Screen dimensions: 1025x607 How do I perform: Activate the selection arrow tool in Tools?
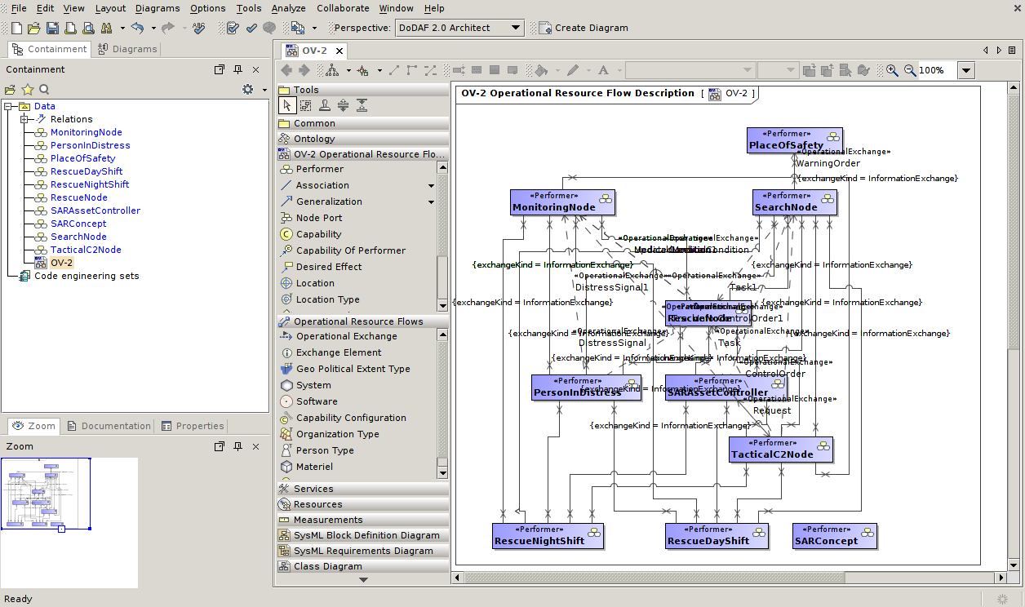[x=286, y=105]
